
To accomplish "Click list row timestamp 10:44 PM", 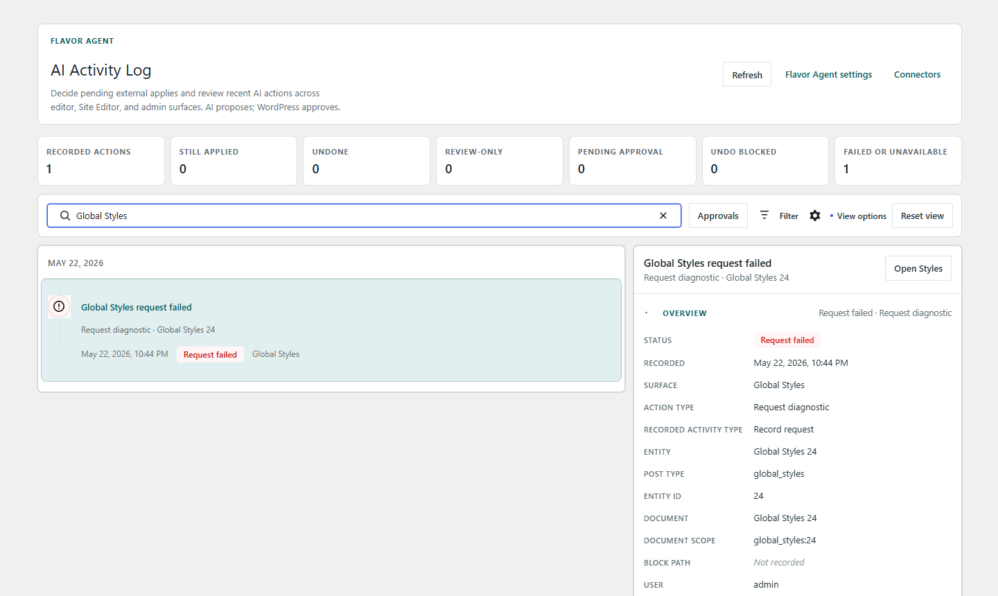I will point(125,354).
